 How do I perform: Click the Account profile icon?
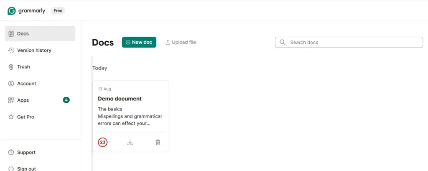pyautogui.click(x=11, y=83)
